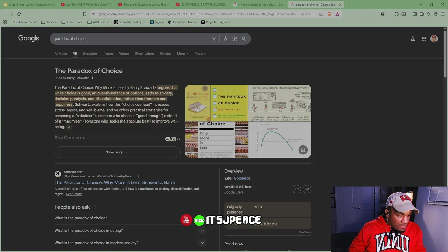Open the Brave VPN shield icon
Image resolution: width=448 pixels, height=252 pixels.
[x=436, y=14]
